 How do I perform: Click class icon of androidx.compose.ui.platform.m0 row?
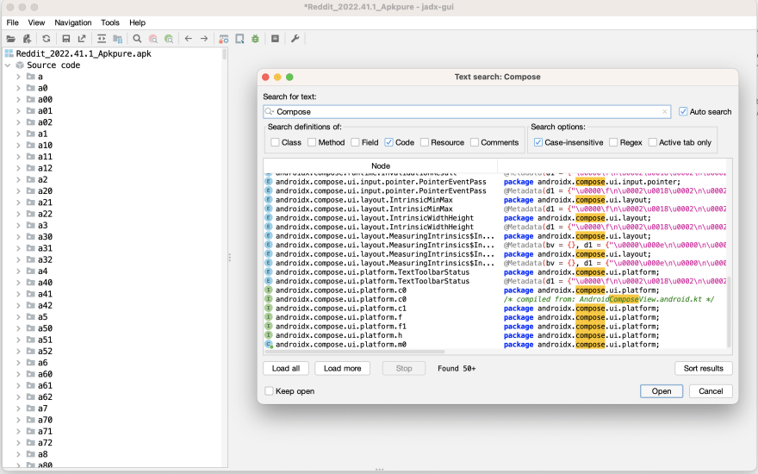[x=269, y=345]
